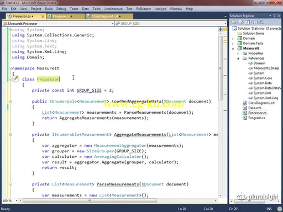
Task: Click editor scroll down arrow
Action: pyautogui.click(x=221, y=195)
